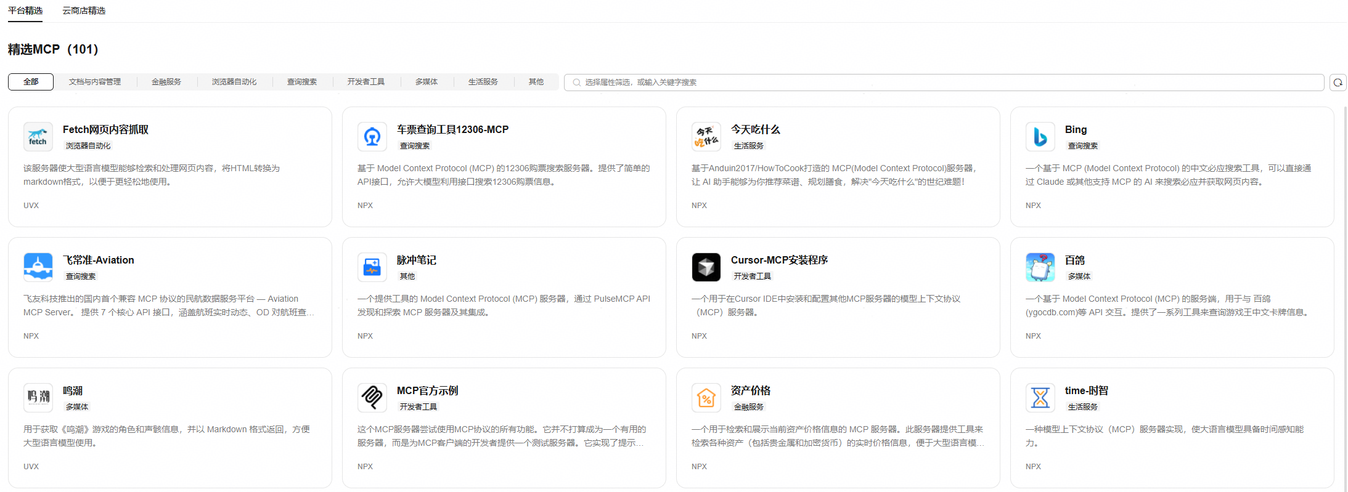Click the MCP官方示例 logo icon

pos(372,398)
